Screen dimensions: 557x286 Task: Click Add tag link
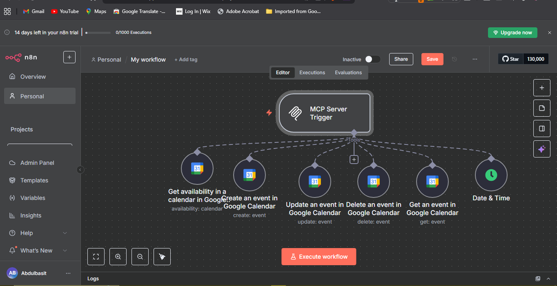click(x=186, y=59)
